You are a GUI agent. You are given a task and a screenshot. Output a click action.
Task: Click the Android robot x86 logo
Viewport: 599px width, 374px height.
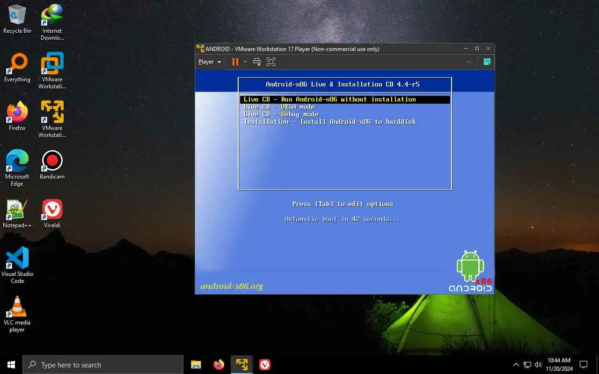pos(470,271)
